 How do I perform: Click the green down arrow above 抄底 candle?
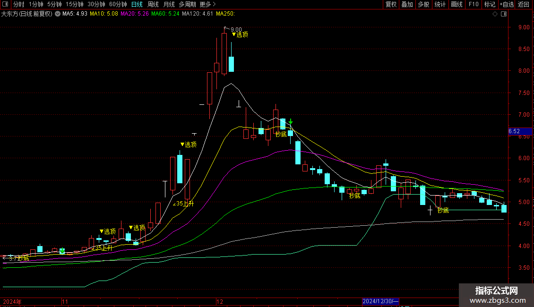click(x=291, y=122)
